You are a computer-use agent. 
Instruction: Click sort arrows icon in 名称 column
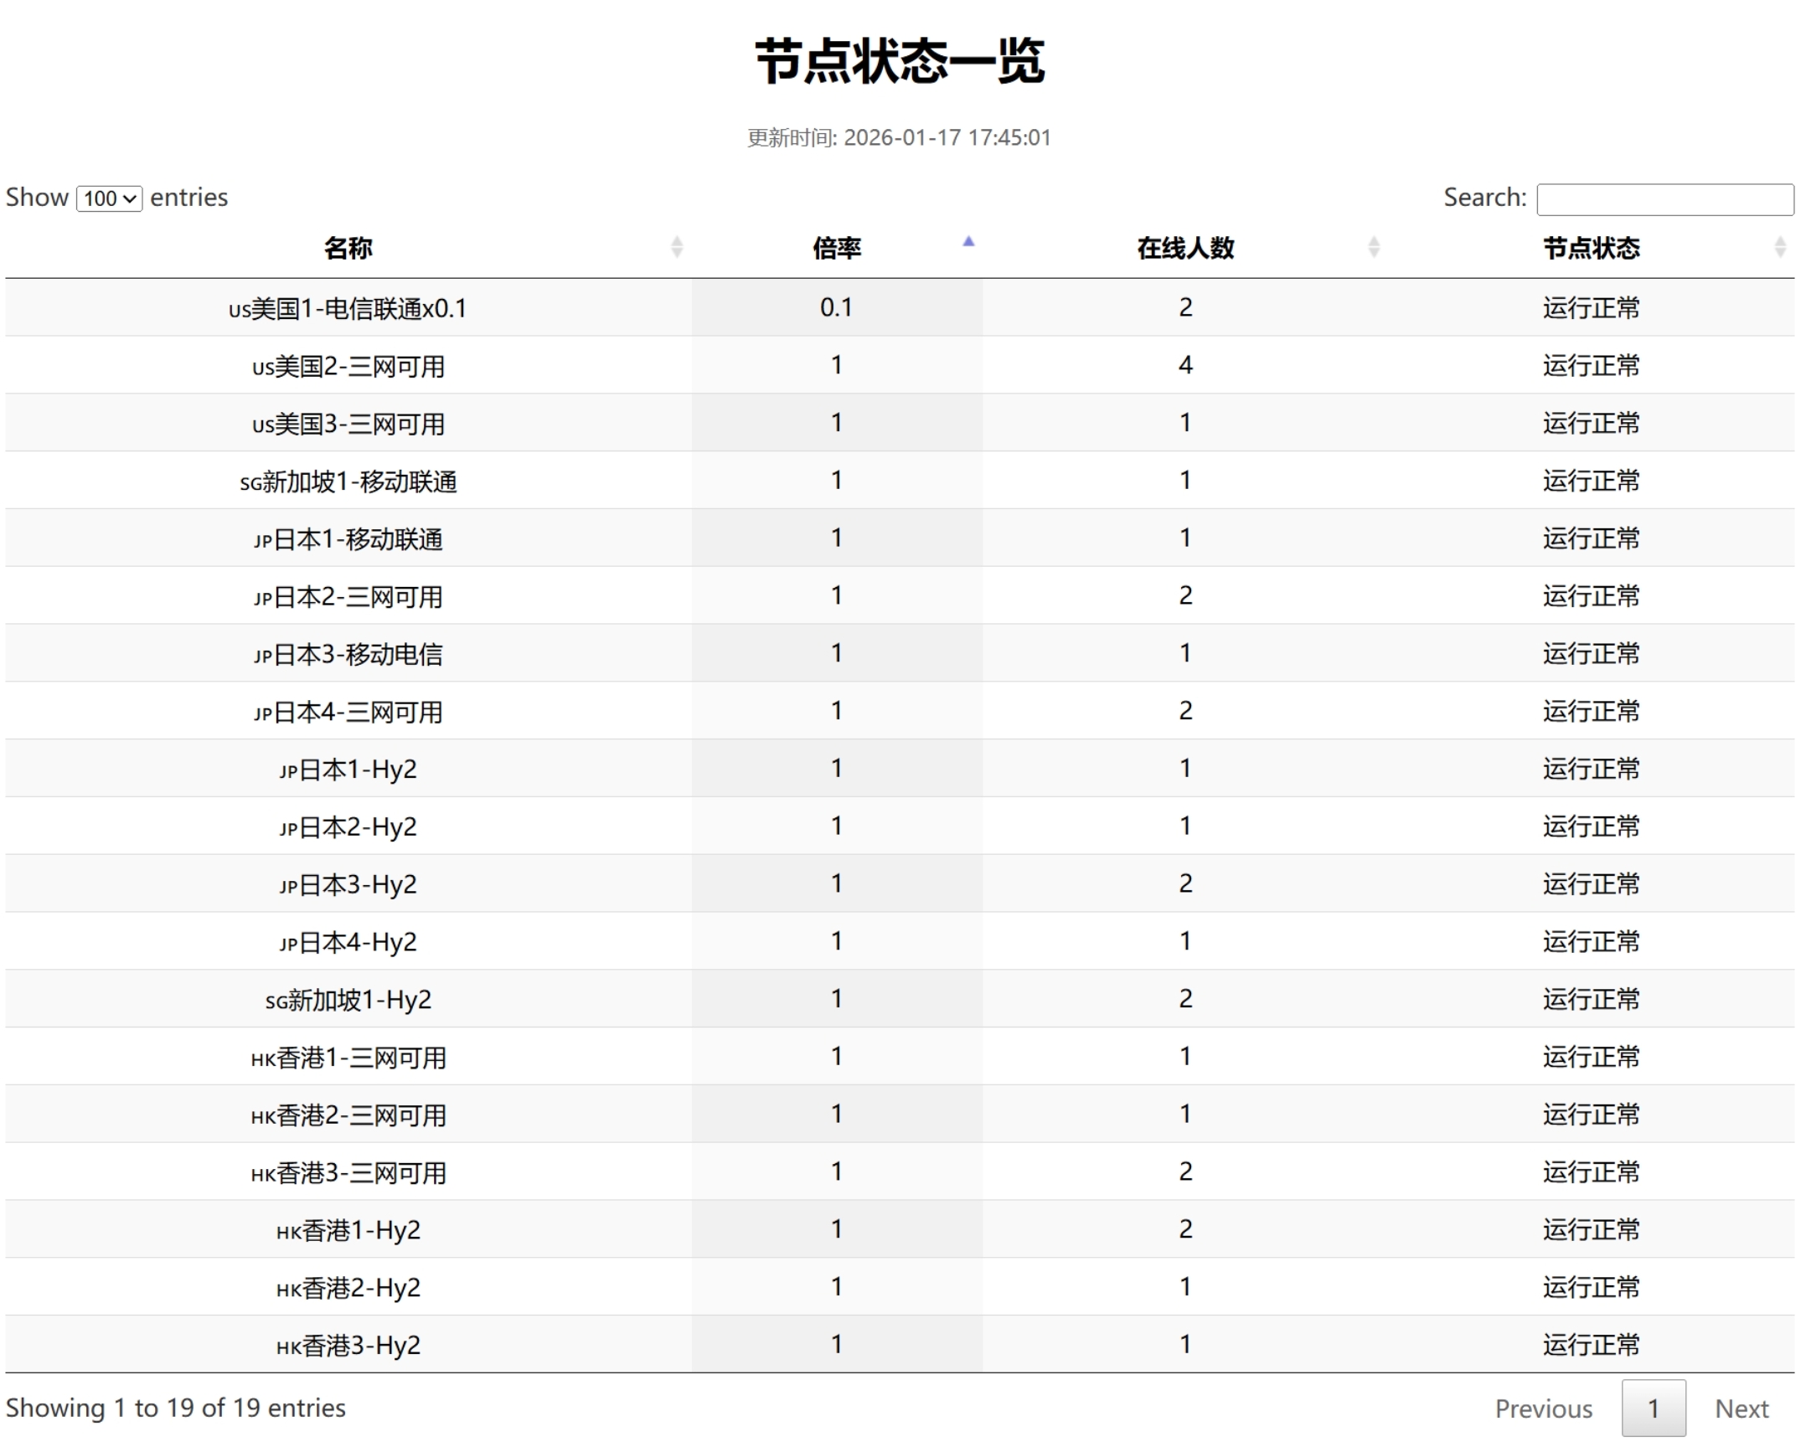coord(677,247)
